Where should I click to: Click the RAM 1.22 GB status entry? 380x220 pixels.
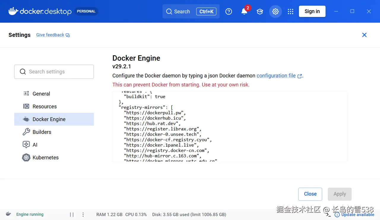(109, 214)
